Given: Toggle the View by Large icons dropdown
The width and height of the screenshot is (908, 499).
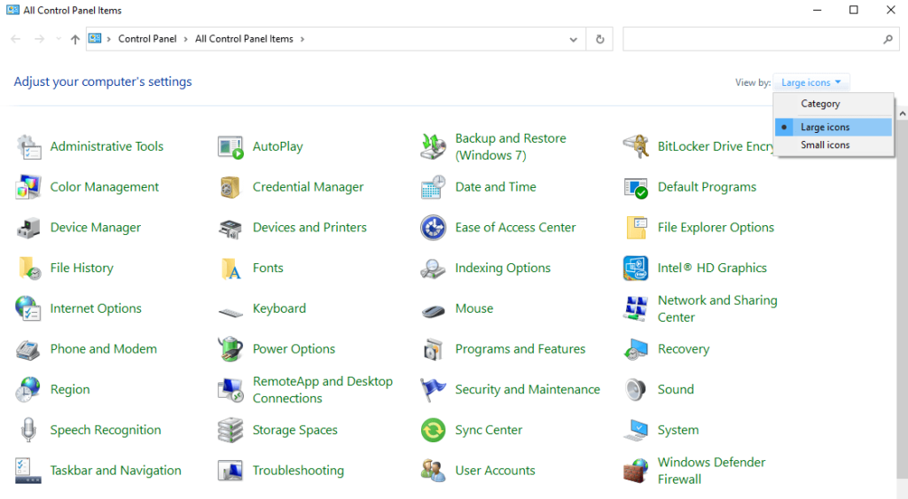Looking at the screenshot, I should pos(810,82).
